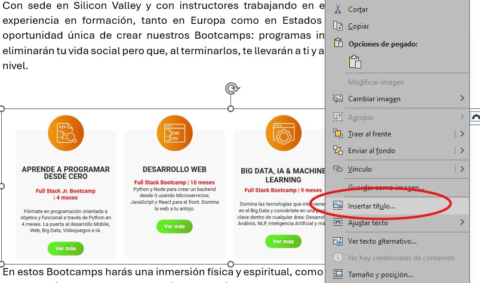Choose Insertar título menu entry
The image size is (480, 283).
(397, 206)
